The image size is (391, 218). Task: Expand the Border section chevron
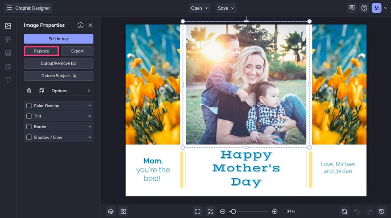(x=89, y=127)
